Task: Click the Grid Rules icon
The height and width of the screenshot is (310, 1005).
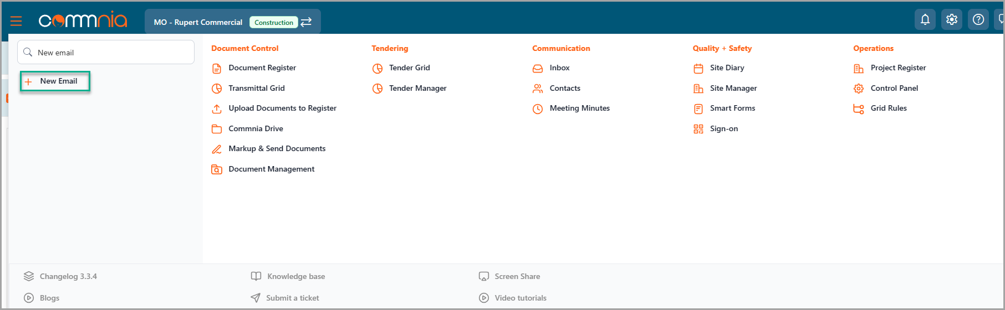Action: pyautogui.click(x=858, y=108)
